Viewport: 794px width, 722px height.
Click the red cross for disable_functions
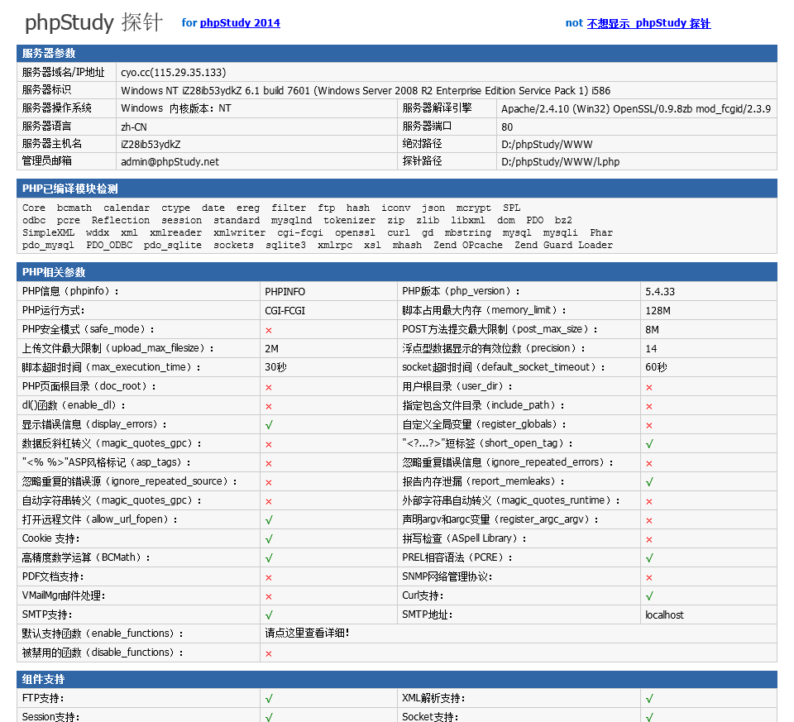269,653
